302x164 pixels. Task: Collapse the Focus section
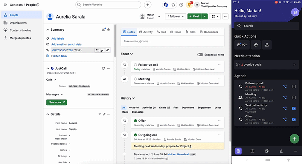point(132,54)
